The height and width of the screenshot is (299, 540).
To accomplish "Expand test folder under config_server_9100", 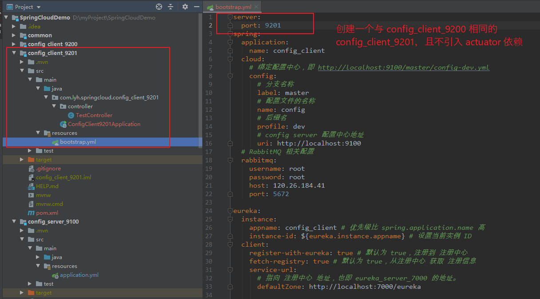I will coord(30,284).
